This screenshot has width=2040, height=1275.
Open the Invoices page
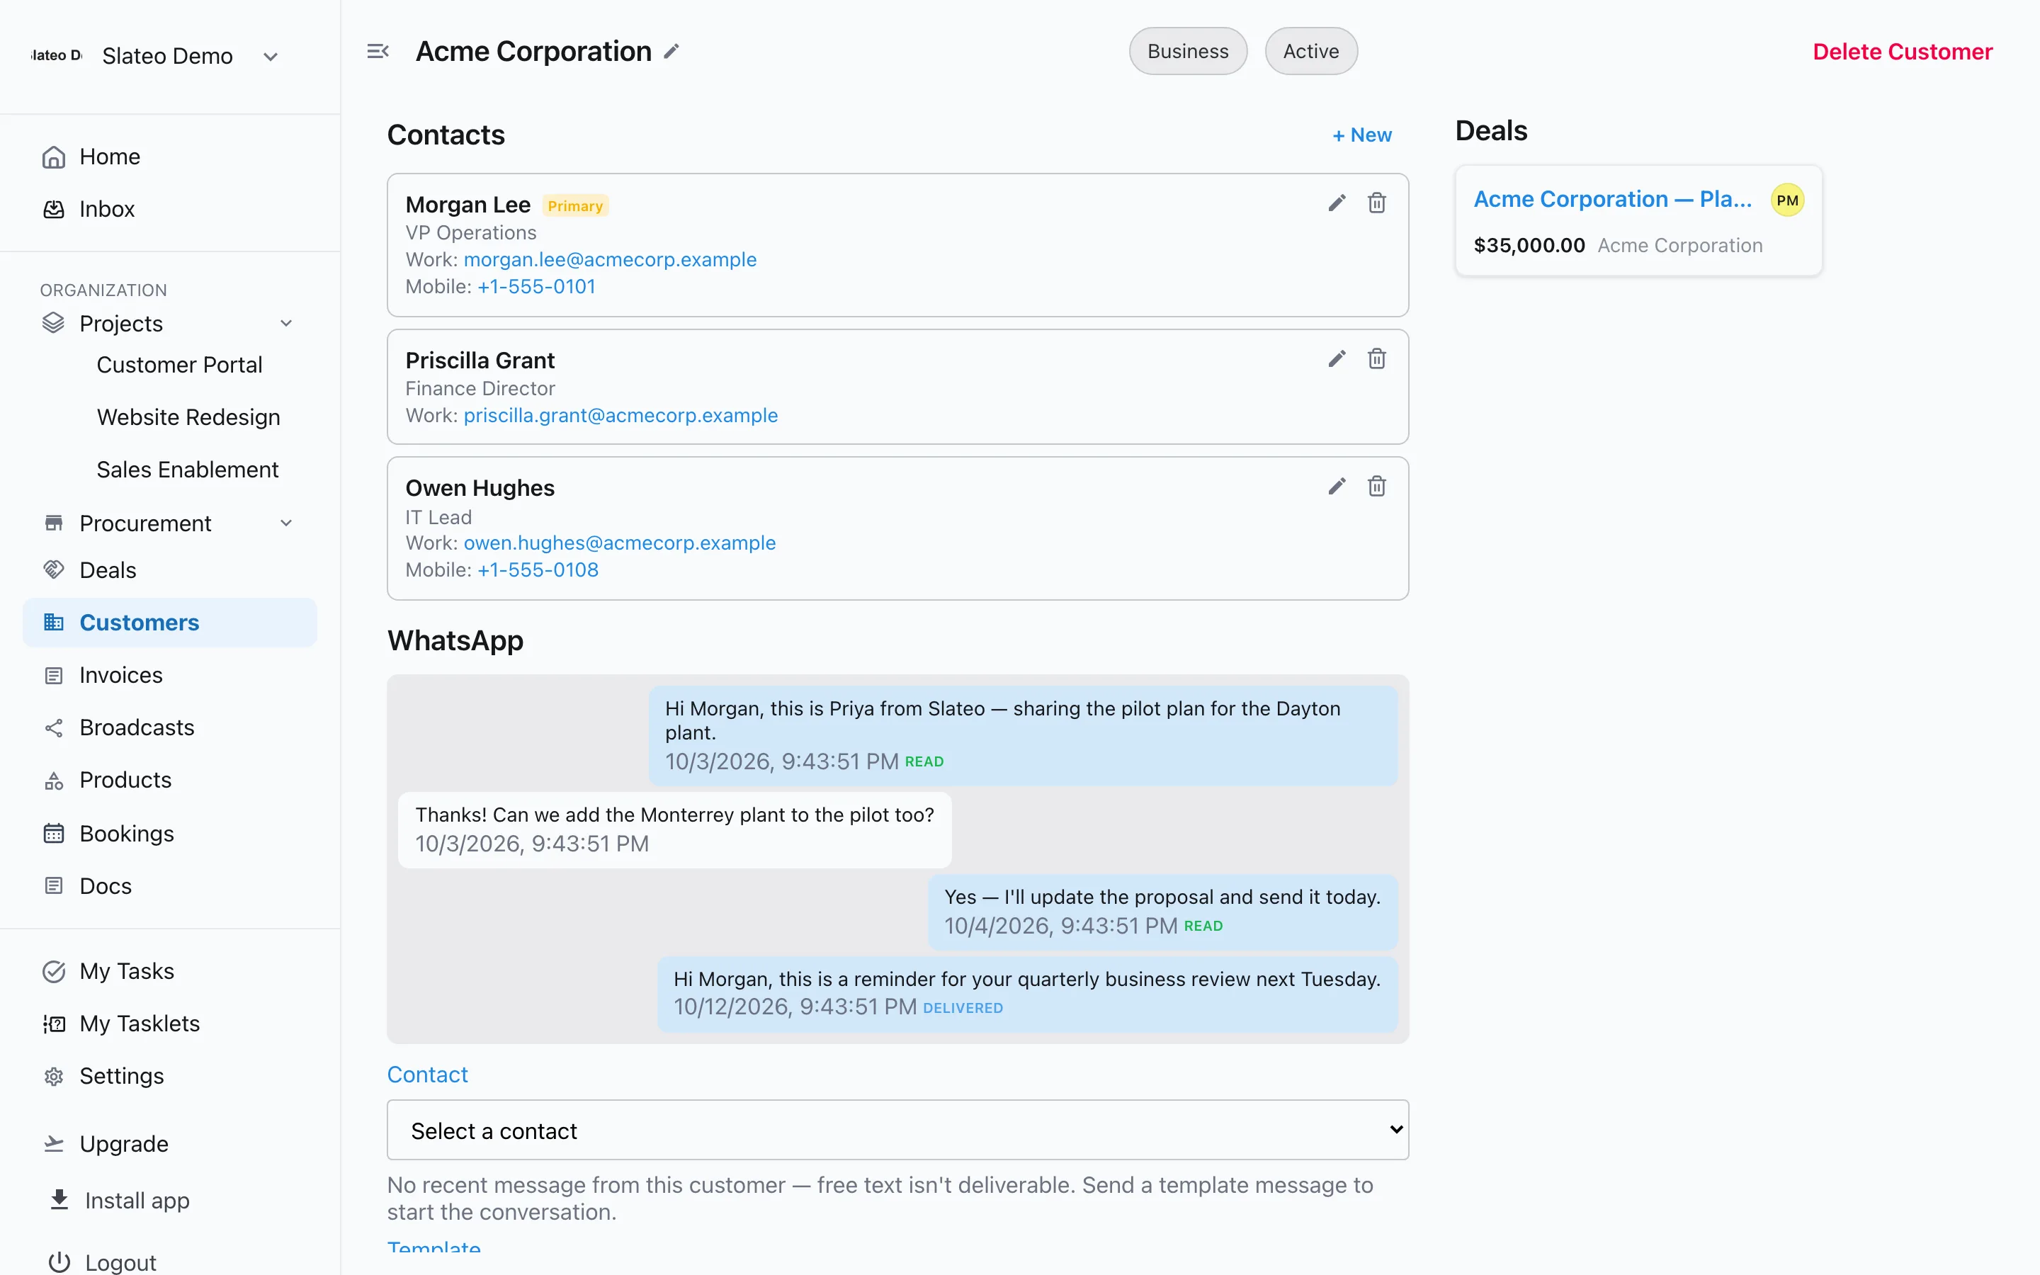tap(170, 674)
